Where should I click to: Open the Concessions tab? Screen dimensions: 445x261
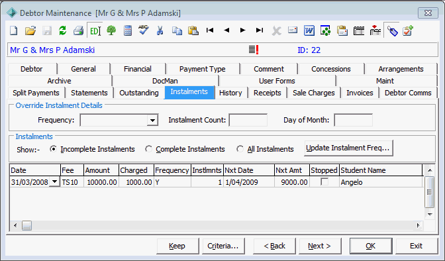[331, 69]
